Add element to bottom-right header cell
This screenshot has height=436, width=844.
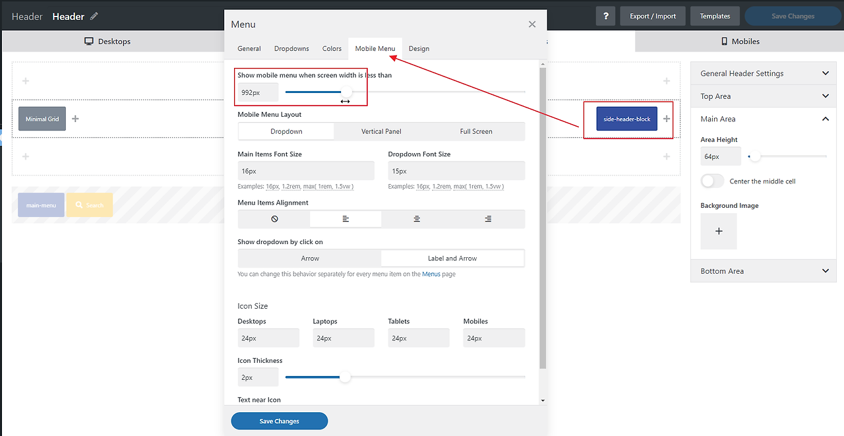pyautogui.click(x=667, y=156)
